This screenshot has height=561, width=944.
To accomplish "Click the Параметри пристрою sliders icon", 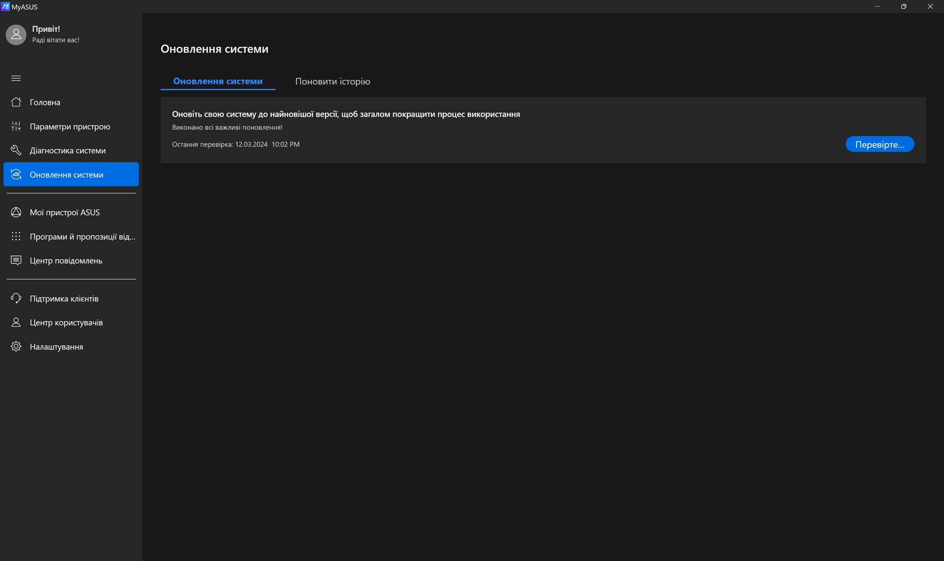I will (x=16, y=126).
